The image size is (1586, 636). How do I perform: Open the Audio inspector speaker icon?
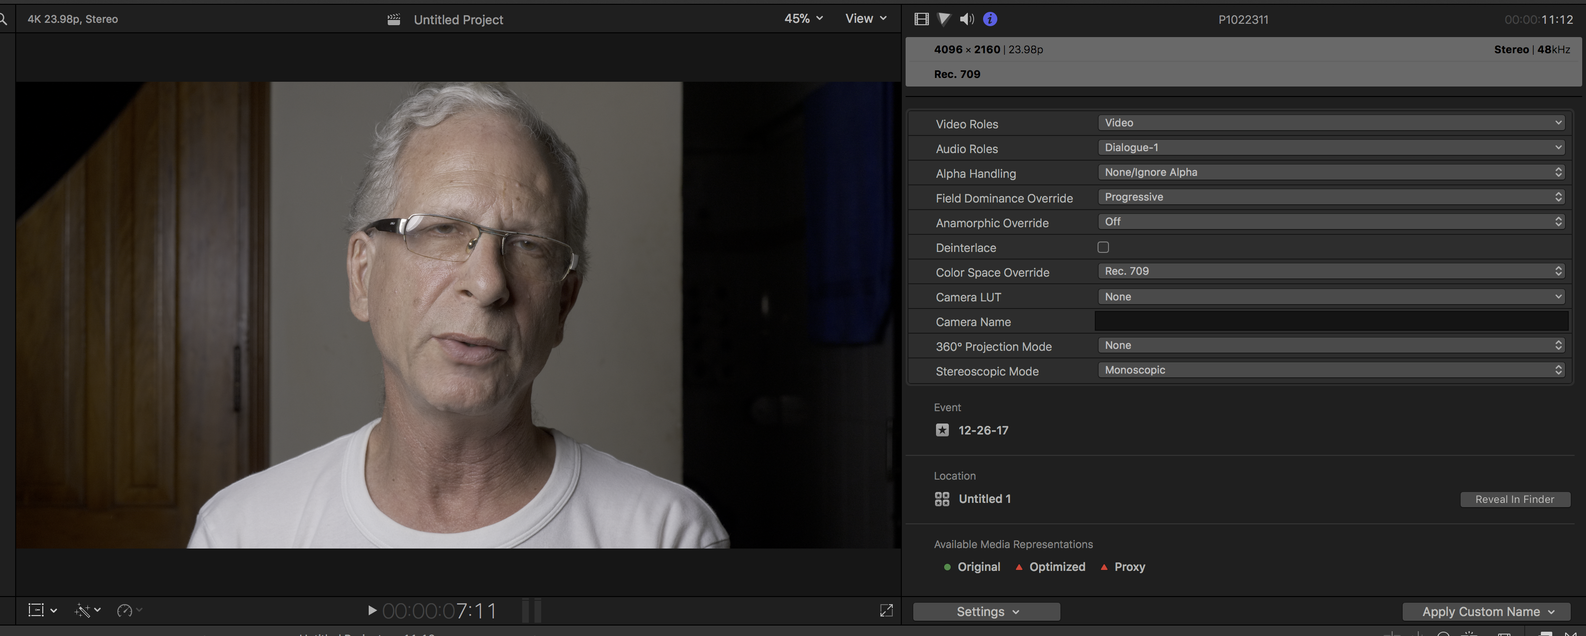pyautogui.click(x=966, y=19)
